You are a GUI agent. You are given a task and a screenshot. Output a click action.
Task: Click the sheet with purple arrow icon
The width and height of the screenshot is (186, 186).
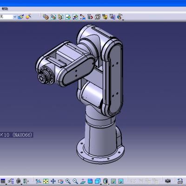(x=75, y=17)
